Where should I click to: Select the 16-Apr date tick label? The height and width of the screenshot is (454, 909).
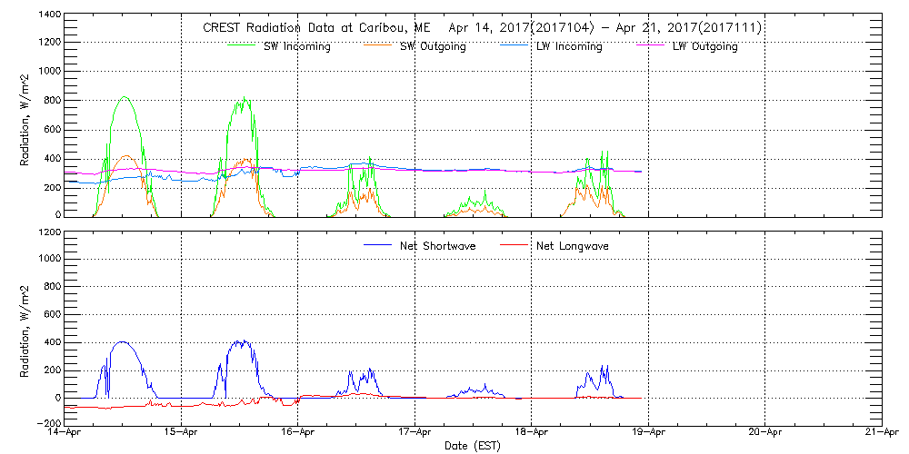click(x=298, y=433)
